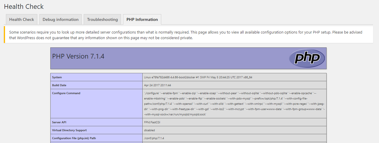Open the Debug information tab
Viewport: 379px width, 143px height.
click(x=61, y=19)
